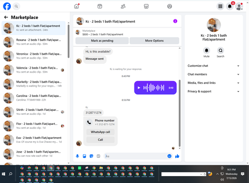Record a voice clip with microphone icon
Image resolution: width=249 pixels, height=183 pixels.
click(x=77, y=156)
